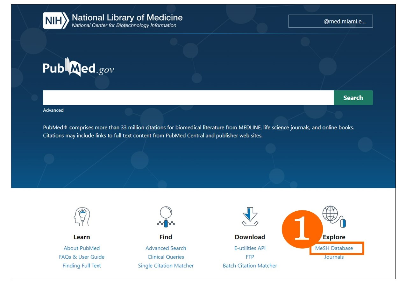
Task: Open the Single Citation Matcher
Action: click(x=166, y=265)
